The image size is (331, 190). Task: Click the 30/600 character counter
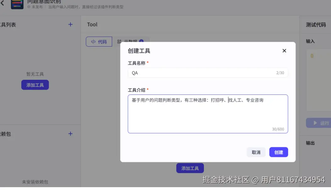(x=278, y=129)
